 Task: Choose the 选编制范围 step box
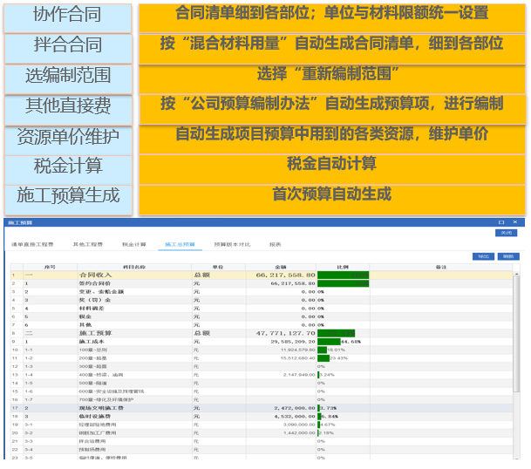point(66,76)
